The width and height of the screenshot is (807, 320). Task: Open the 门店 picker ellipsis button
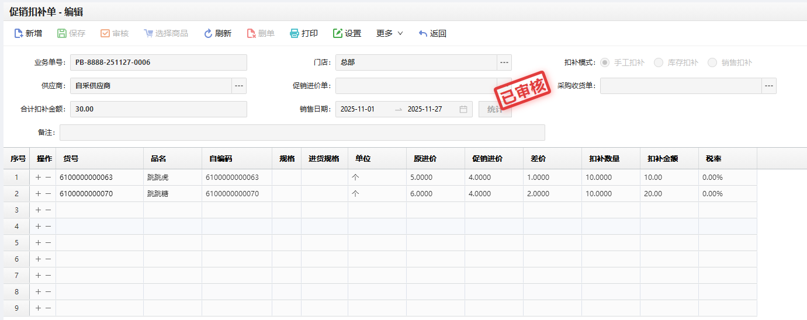tap(504, 62)
